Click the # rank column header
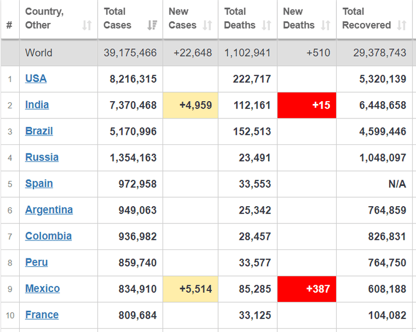This screenshot has height=332, width=416. pyautogui.click(x=10, y=25)
